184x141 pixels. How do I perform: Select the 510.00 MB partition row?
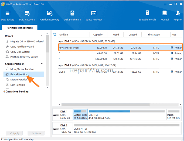pyautogui.click(x=120, y=59)
